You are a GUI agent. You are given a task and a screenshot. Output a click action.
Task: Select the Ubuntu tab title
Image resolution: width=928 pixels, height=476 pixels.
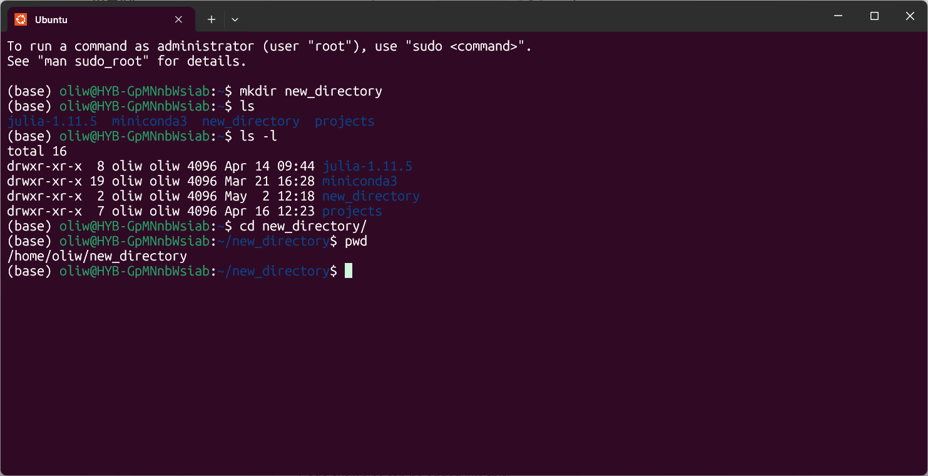click(x=51, y=19)
